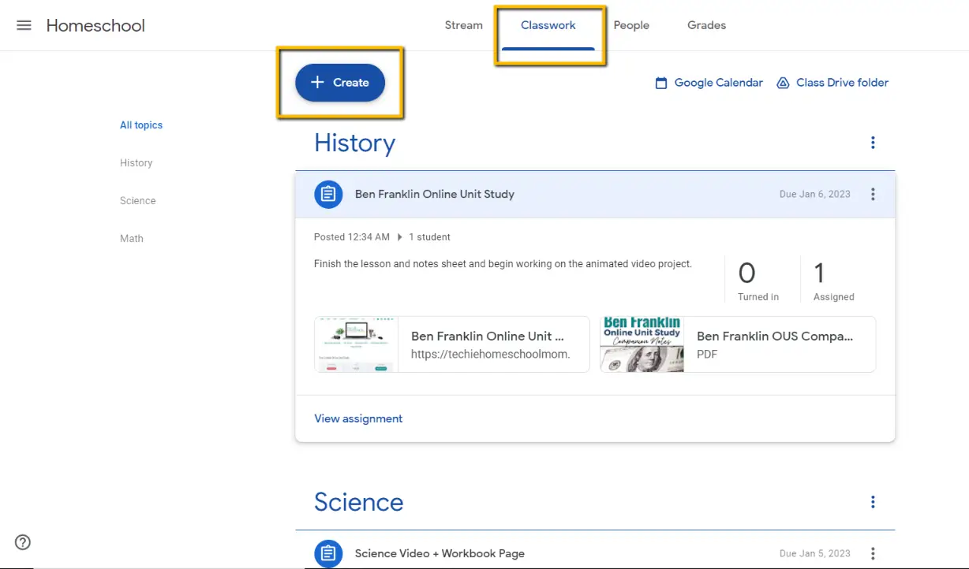Filter by Math topic in sidebar
Screen dimensions: 969x569
coord(132,239)
